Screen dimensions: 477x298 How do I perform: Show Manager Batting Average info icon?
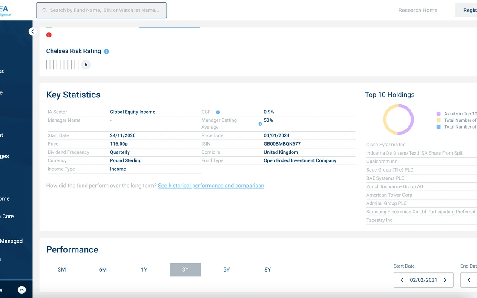[260, 124]
